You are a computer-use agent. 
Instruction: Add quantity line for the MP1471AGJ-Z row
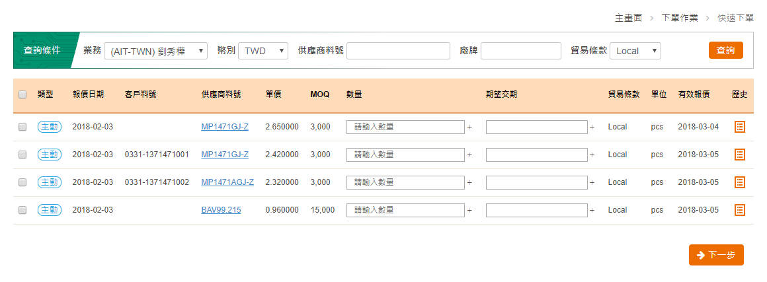pos(469,182)
